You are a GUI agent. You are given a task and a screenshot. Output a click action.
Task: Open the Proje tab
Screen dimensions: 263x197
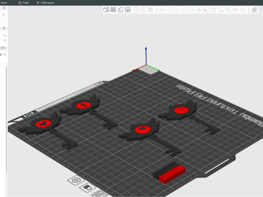point(23,3)
